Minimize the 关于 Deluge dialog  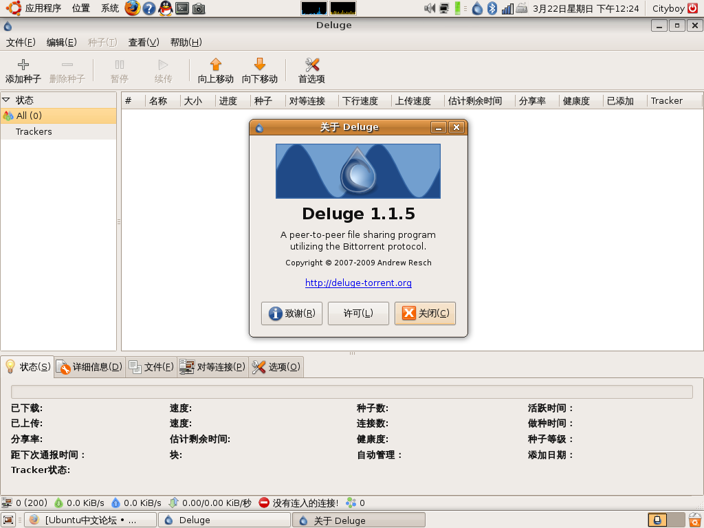[x=438, y=127]
